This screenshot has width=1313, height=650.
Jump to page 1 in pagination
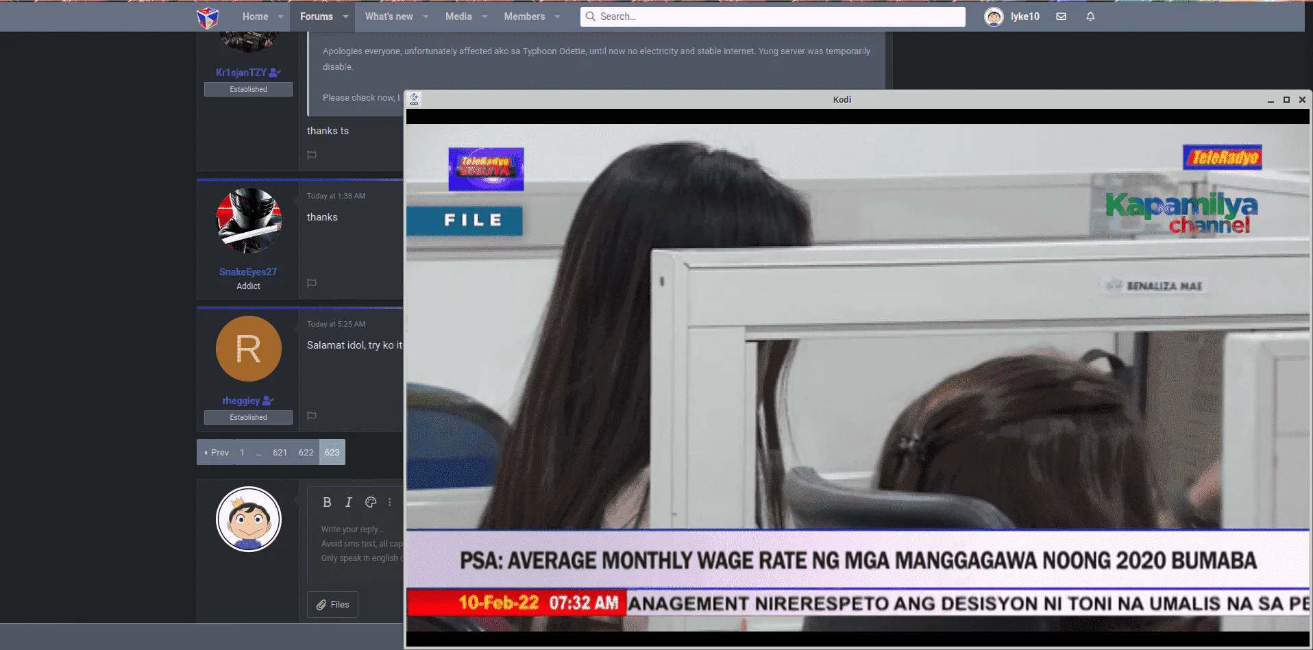click(x=243, y=452)
